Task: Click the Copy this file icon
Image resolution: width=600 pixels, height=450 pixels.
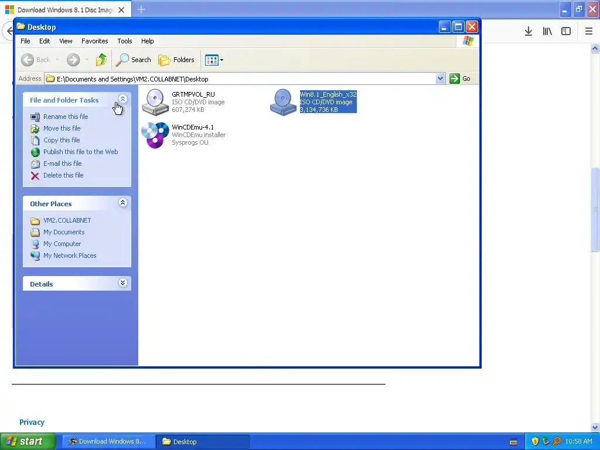Action: coord(35,141)
